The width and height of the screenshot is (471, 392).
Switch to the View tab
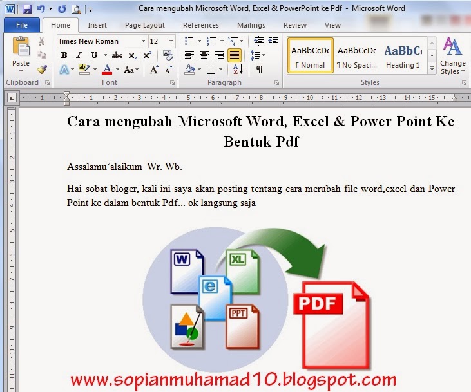pyautogui.click(x=332, y=25)
